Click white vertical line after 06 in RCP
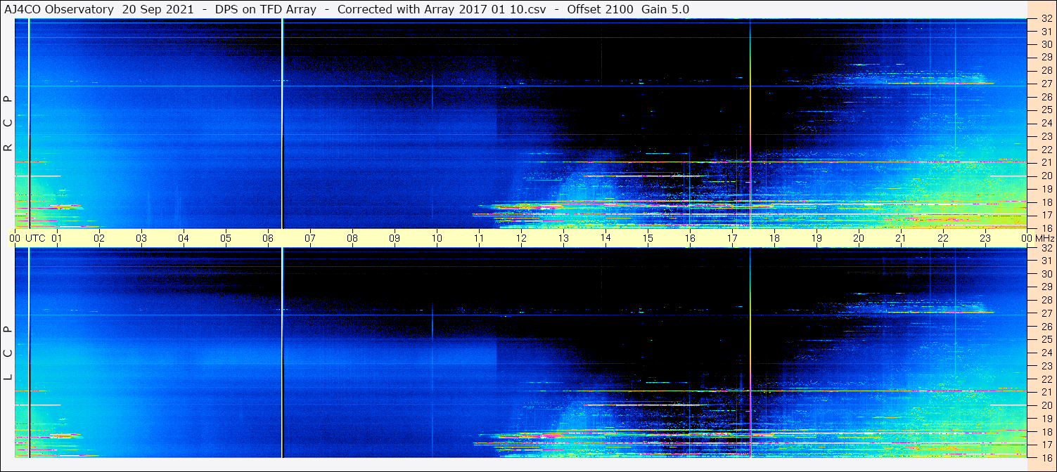Screen dimensions: 1057x472 tap(282, 123)
